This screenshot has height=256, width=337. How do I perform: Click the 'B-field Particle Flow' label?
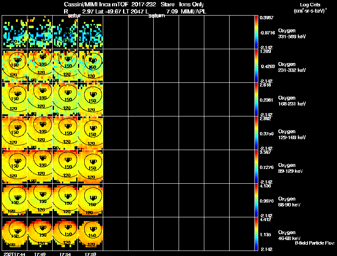pyautogui.click(x=315, y=243)
